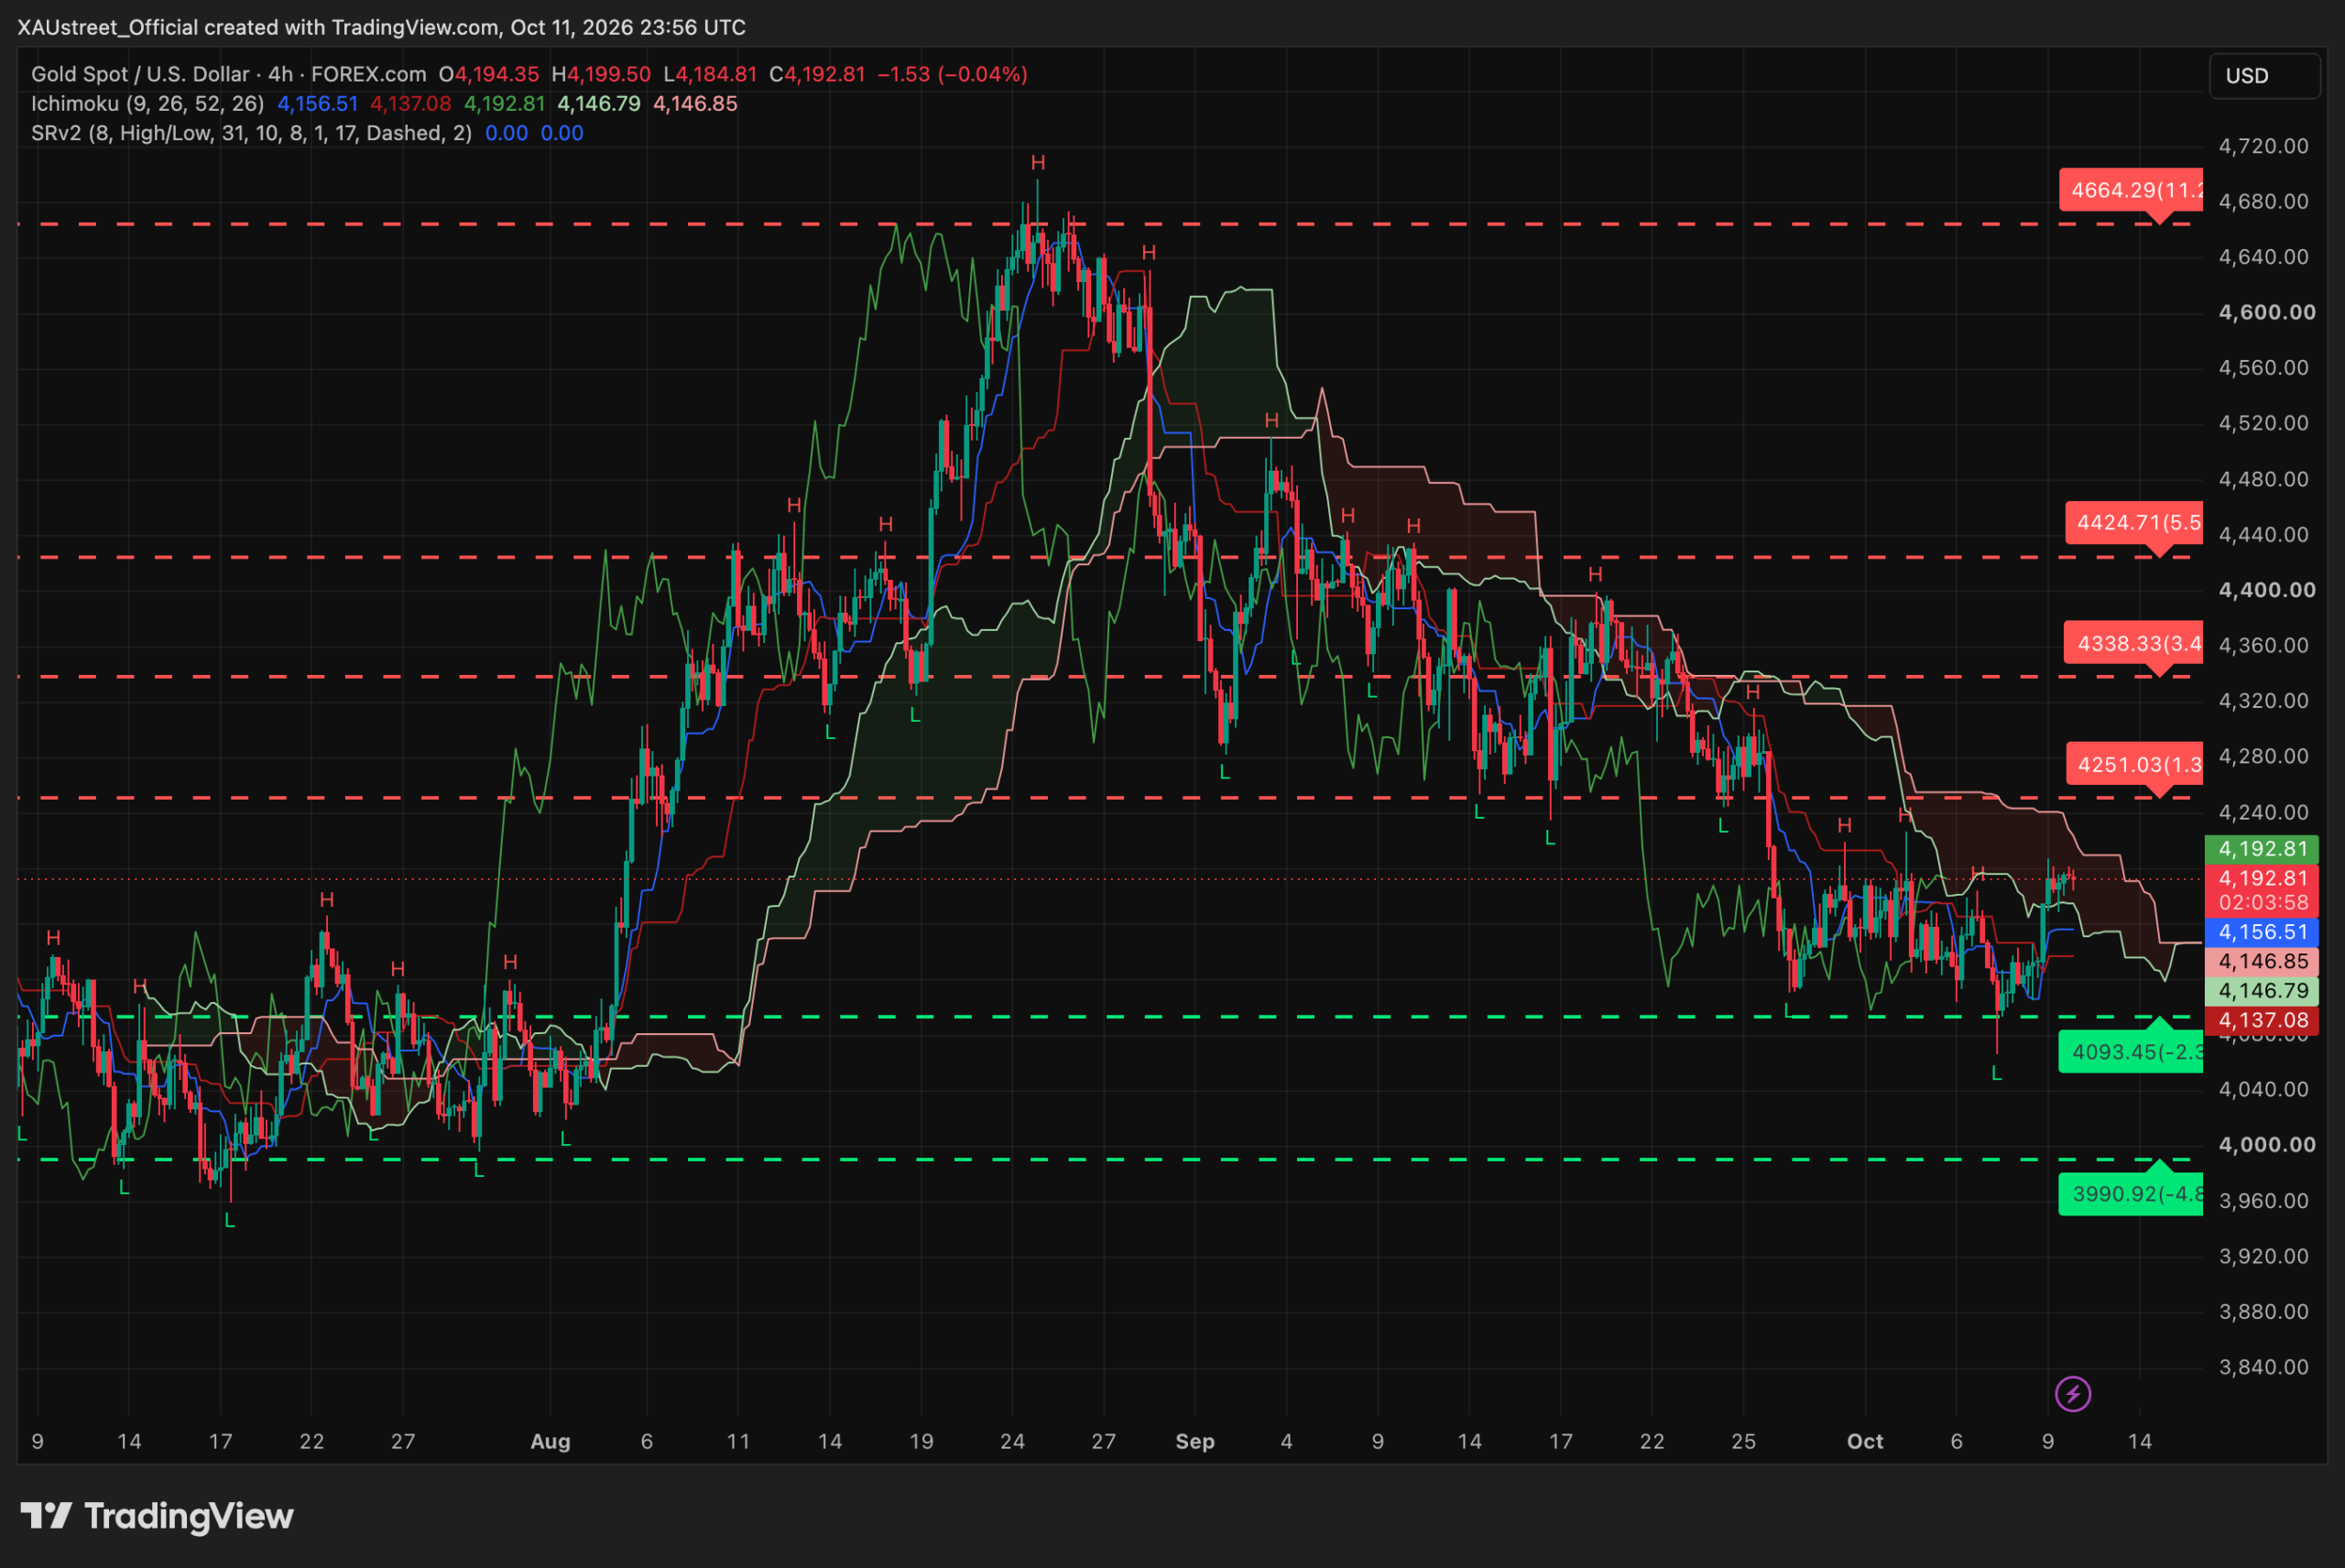This screenshot has width=2345, height=1568.
Task: Click the 4424.71 resistance level label
Action: tap(2134, 522)
